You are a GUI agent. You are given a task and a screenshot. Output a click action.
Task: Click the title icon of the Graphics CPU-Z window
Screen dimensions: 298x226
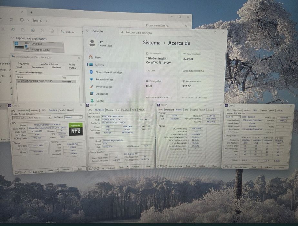click(10, 106)
